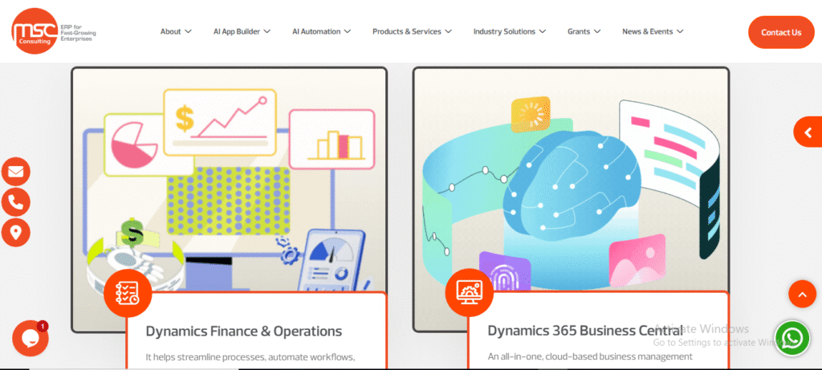The height and width of the screenshot is (370, 822).
Task: Open the AI Automation dropdown
Action: tap(321, 32)
